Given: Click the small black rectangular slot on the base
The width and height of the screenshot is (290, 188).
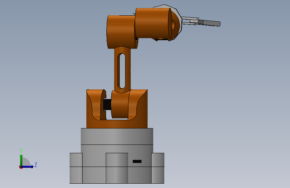Looking at the screenshot, I should point(137,161).
